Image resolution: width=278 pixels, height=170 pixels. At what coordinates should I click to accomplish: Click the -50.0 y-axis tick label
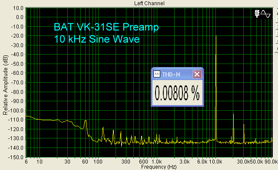coord(17,64)
